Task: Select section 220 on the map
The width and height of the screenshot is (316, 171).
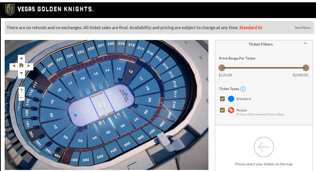Action: point(111,44)
